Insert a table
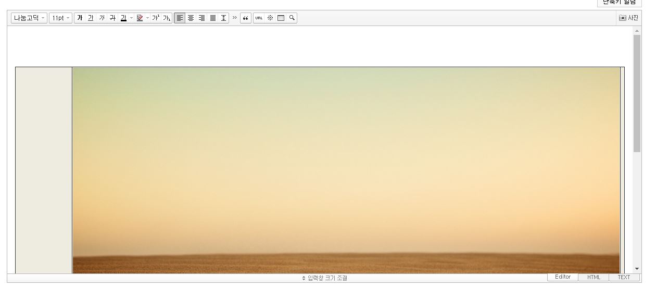This screenshot has width=656, height=287. [281, 18]
